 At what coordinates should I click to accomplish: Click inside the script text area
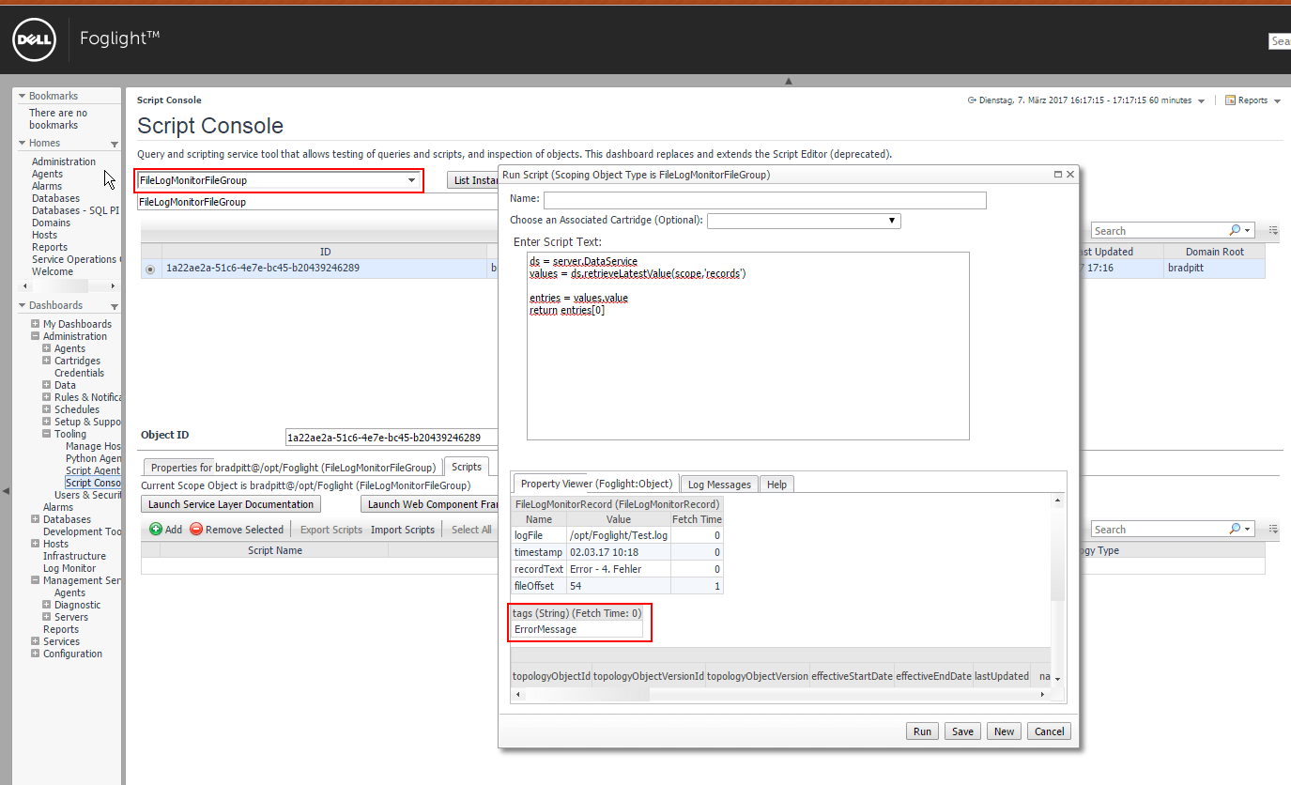[747, 346]
